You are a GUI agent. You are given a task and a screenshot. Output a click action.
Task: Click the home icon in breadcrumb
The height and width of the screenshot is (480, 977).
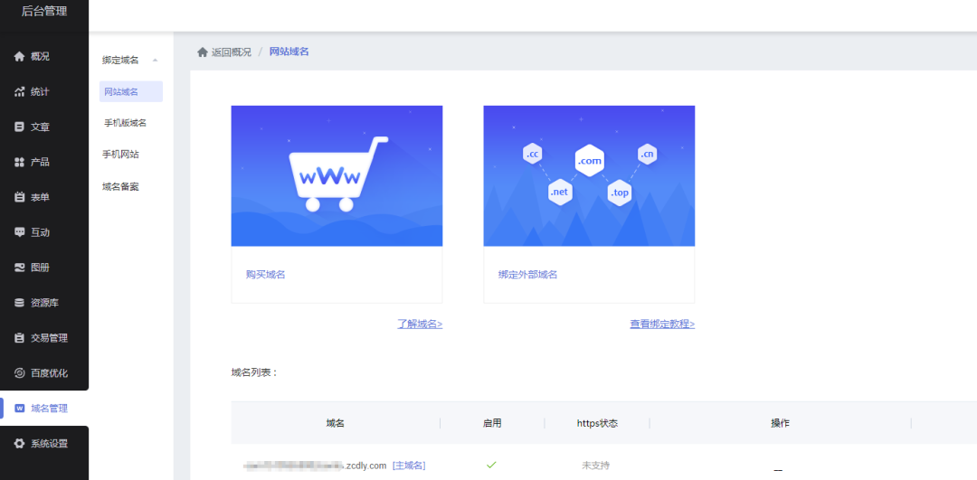(203, 52)
